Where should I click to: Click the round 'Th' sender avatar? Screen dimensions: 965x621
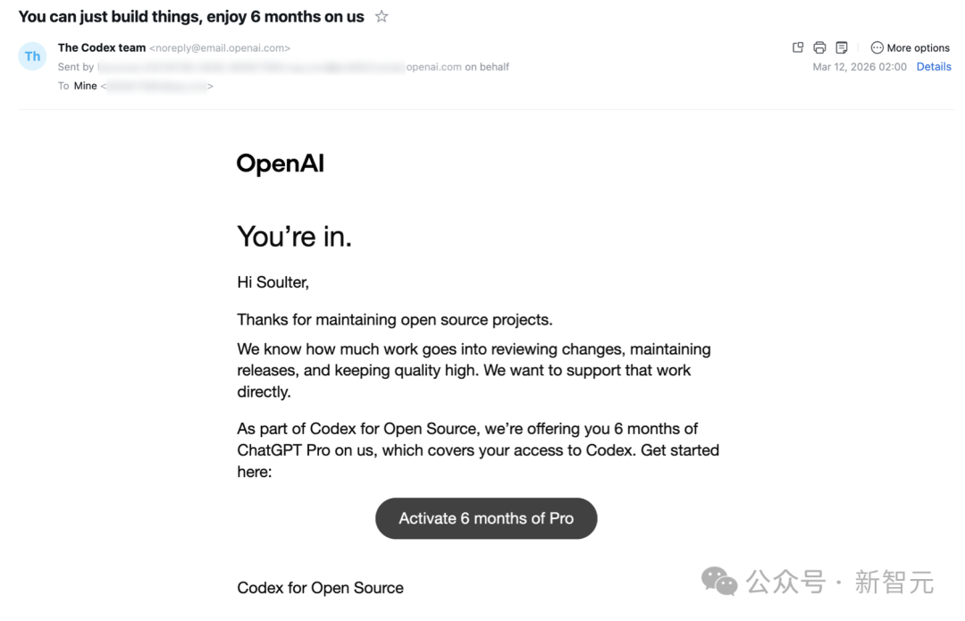[33, 56]
